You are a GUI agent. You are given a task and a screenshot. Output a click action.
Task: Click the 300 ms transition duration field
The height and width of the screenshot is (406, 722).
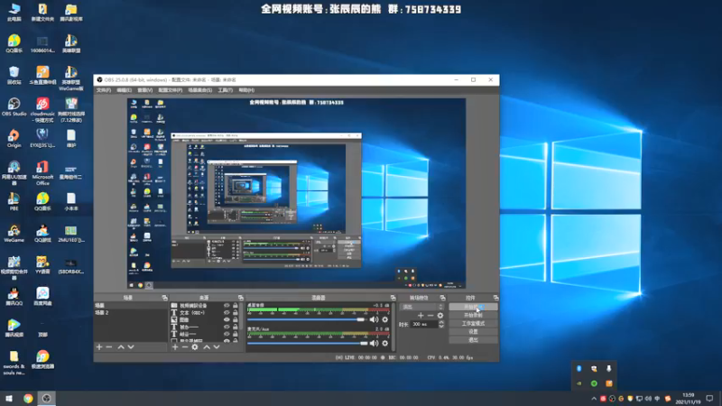tap(424, 324)
